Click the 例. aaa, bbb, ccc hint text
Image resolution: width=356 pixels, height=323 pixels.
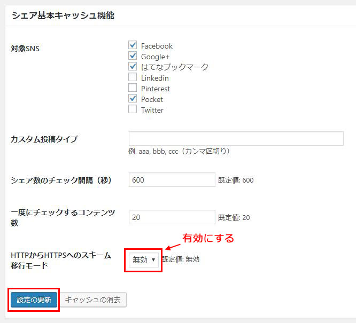coord(179,151)
